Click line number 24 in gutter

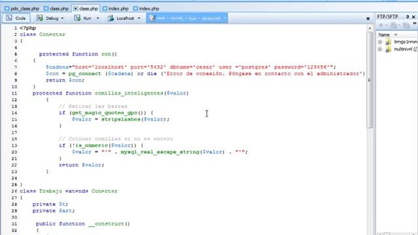coord(14,178)
